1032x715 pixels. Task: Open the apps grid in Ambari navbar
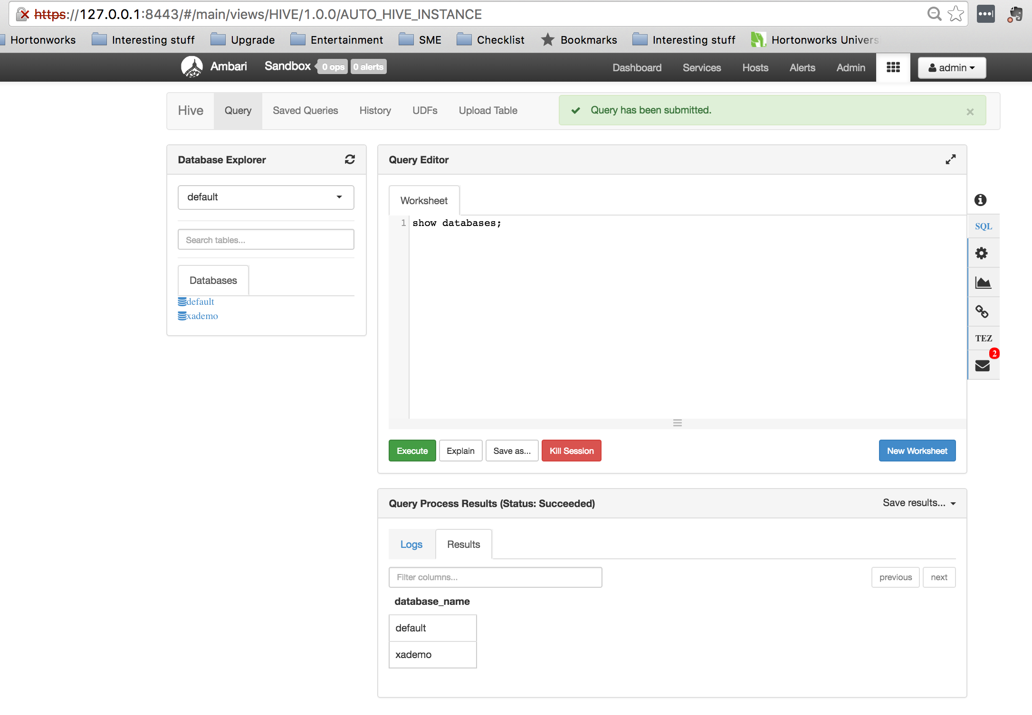pyautogui.click(x=893, y=67)
